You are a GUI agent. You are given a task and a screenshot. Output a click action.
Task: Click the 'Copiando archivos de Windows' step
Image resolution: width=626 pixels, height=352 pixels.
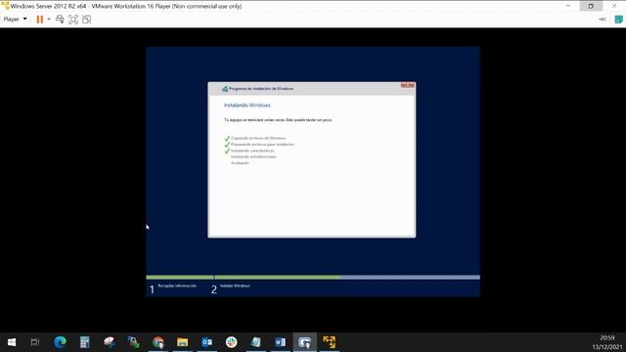click(258, 138)
